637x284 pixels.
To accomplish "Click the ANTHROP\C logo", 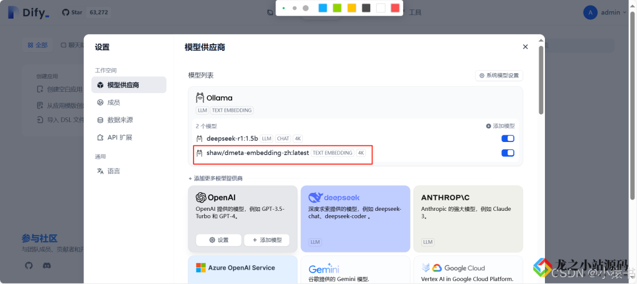I will 445,197.
